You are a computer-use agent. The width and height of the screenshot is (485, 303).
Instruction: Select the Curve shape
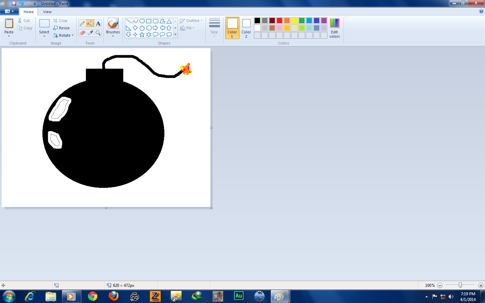point(135,21)
